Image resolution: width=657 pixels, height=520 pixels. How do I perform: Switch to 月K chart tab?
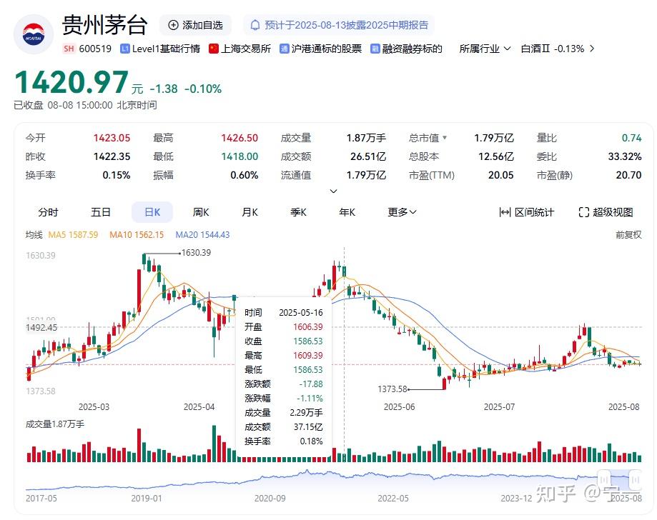pos(250,212)
